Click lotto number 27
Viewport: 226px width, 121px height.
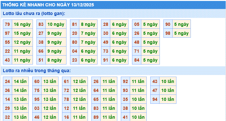[41, 33]
